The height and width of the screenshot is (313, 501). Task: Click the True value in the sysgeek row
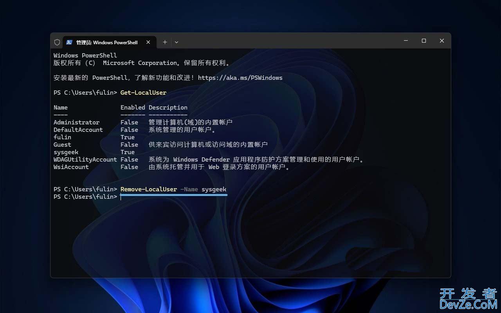(128, 152)
